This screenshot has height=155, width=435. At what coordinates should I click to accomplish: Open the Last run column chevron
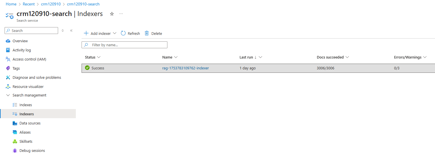click(x=260, y=57)
